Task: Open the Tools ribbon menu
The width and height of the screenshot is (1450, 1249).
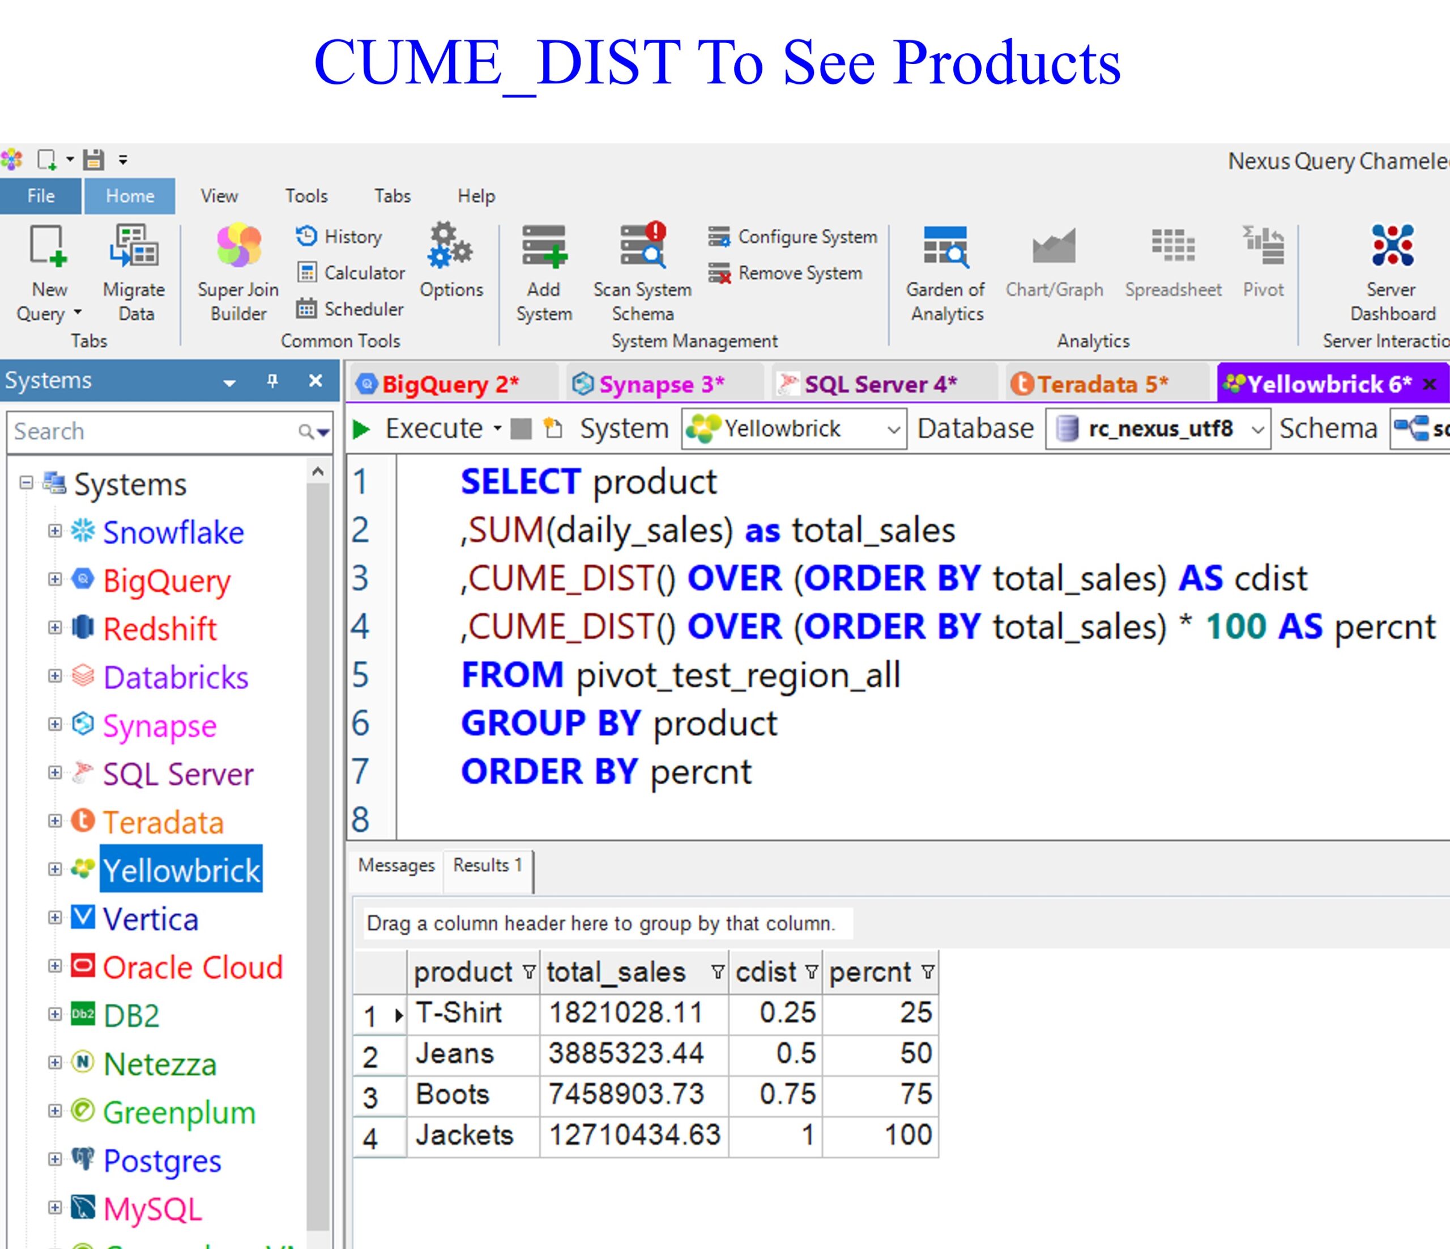Action: (x=306, y=196)
